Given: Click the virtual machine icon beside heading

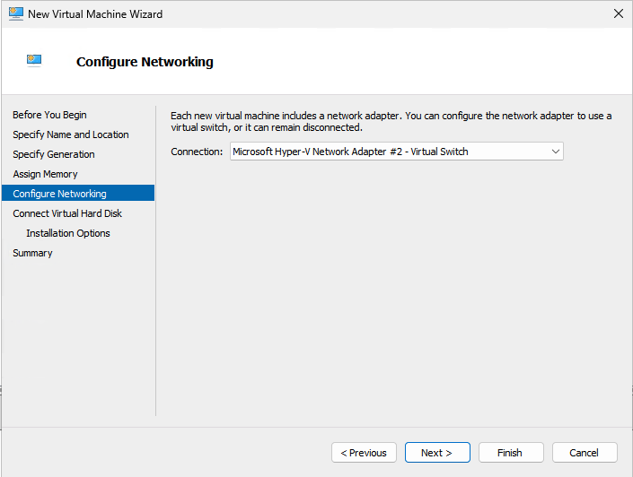Looking at the screenshot, I should point(34,61).
